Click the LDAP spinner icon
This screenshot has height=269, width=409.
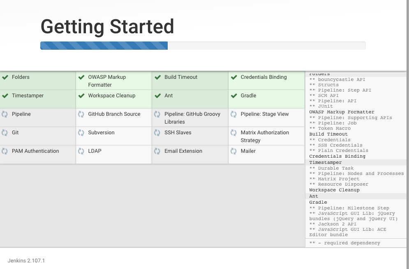(x=81, y=151)
